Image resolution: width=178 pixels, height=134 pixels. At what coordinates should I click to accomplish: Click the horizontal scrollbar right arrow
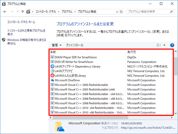(172, 117)
